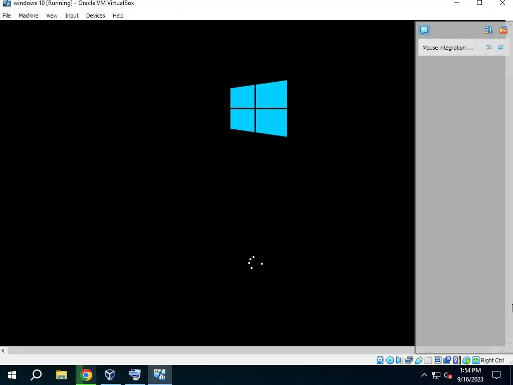Click the keyboard capture green arrow indicator
The height and width of the screenshot is (385, 513).
tap(476, 360)
